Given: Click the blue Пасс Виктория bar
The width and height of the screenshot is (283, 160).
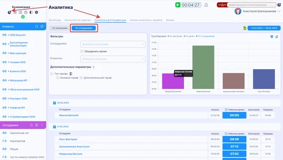Looking at the screenshot, I should (x=264, y=79).
